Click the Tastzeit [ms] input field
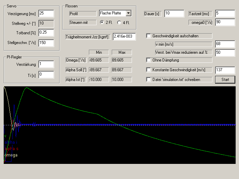The width and height of the screenshot is (239, 179). pyautogui.click(x=225, y=13)
